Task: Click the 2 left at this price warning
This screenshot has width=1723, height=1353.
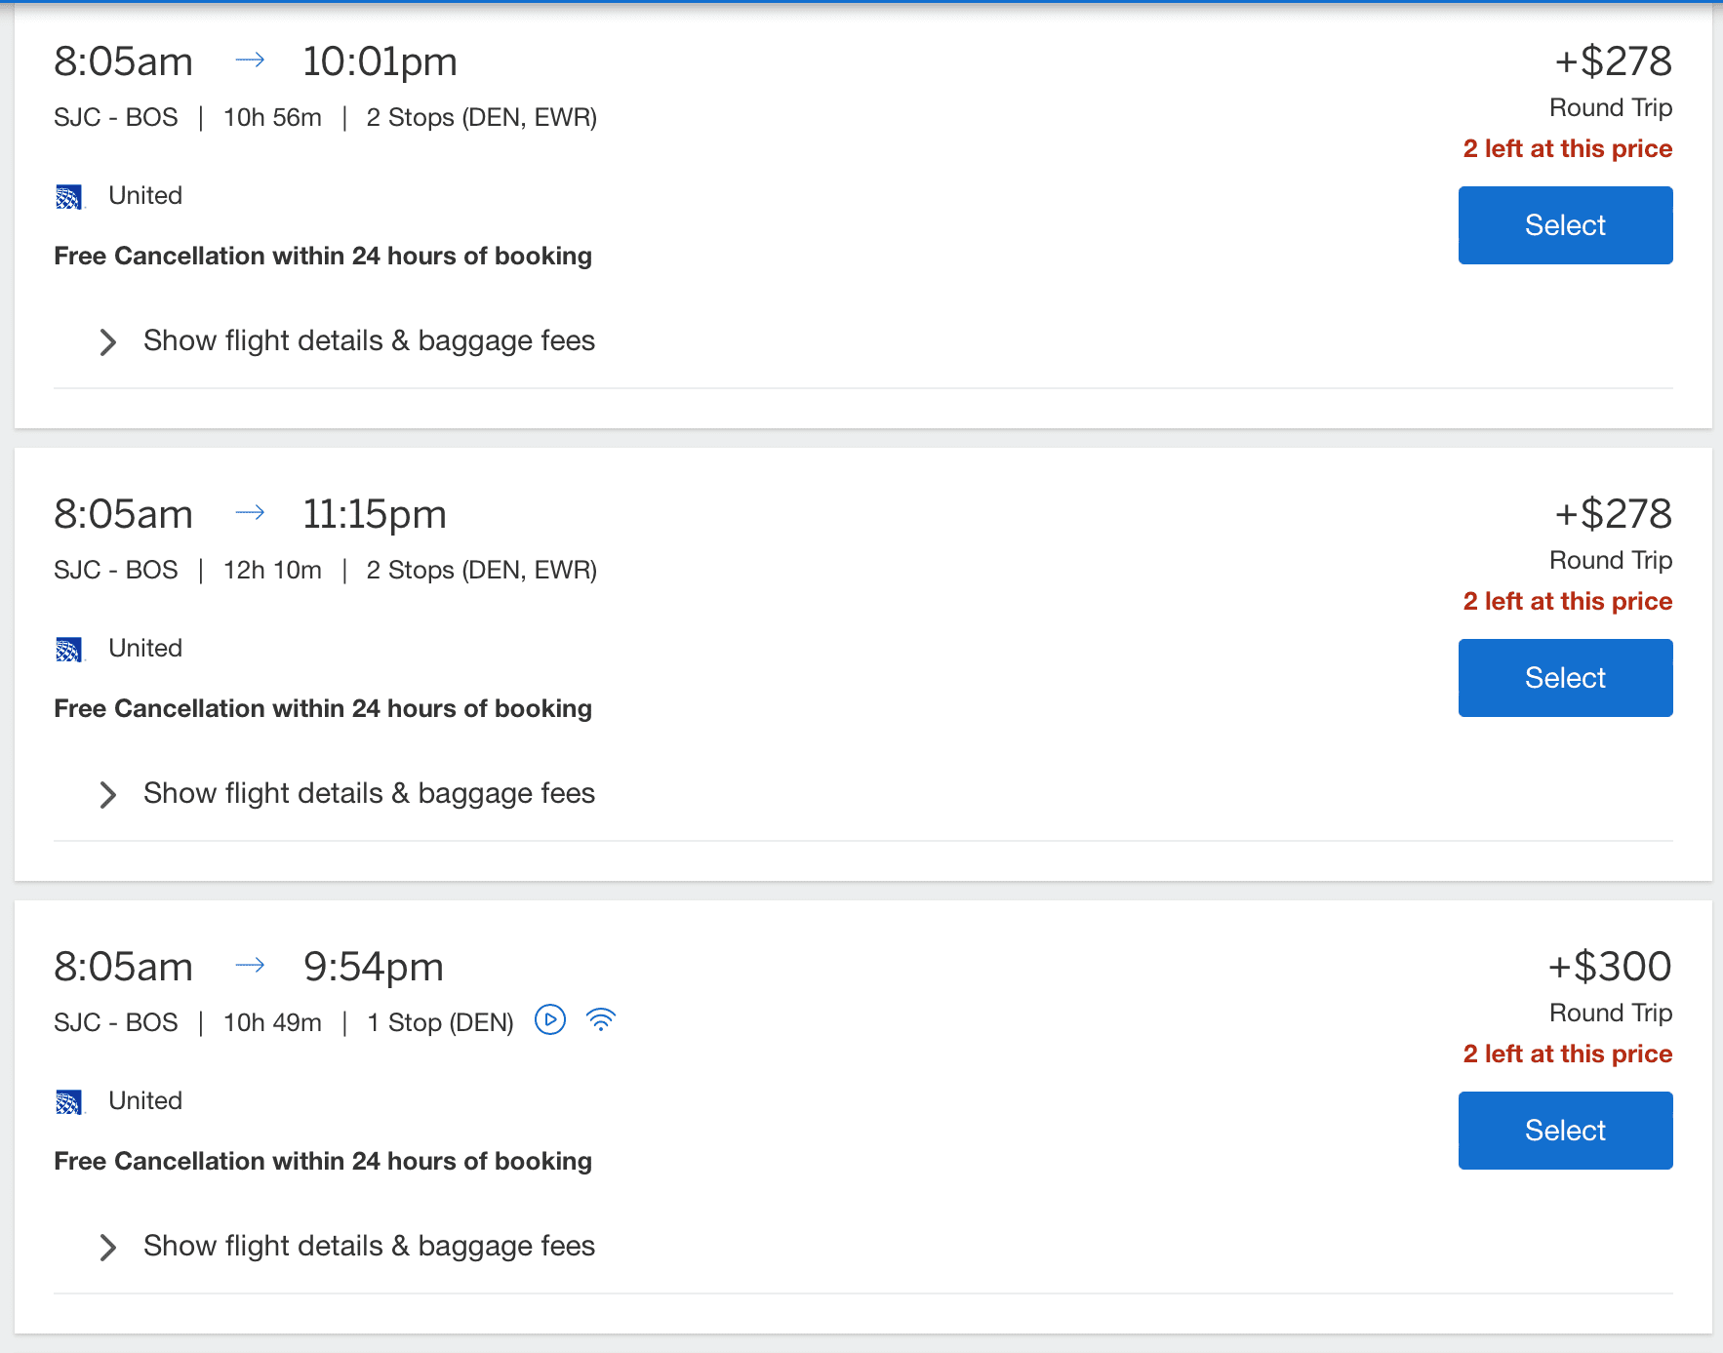Action: pyautogui.click(x=1566, y=148)
